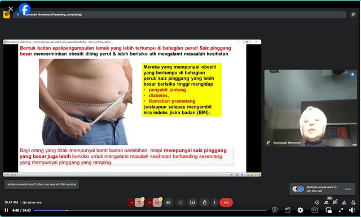The height and width of the screenshot is (217, 361).
Task: Enter fullscreen video mode
Action: tap(341, 210)
